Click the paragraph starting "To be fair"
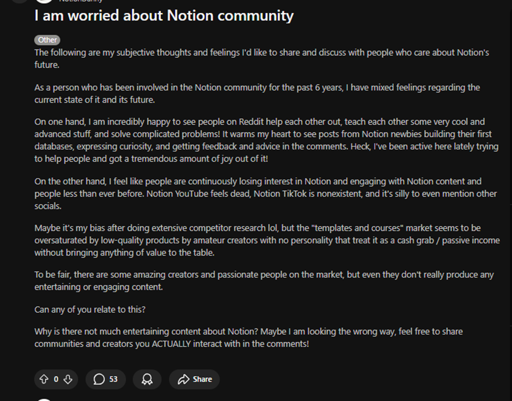512x401 pixels. (264, 281)
